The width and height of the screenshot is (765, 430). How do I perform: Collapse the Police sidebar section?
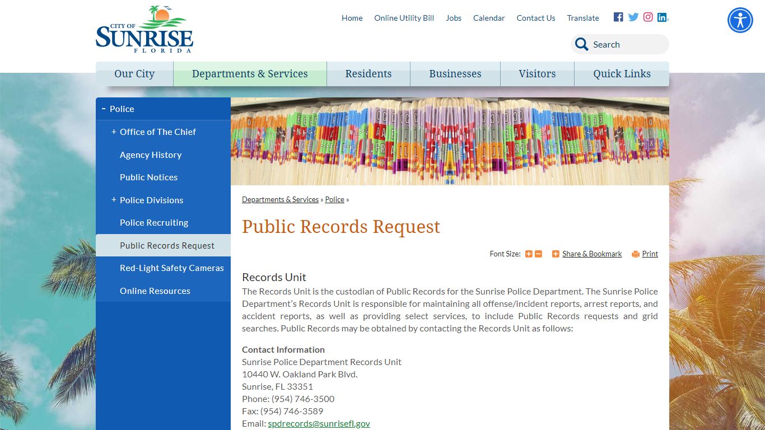click(x=104, y=109)
